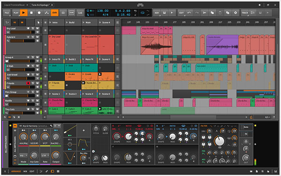Click the transport Play button

tap(24, 13)
